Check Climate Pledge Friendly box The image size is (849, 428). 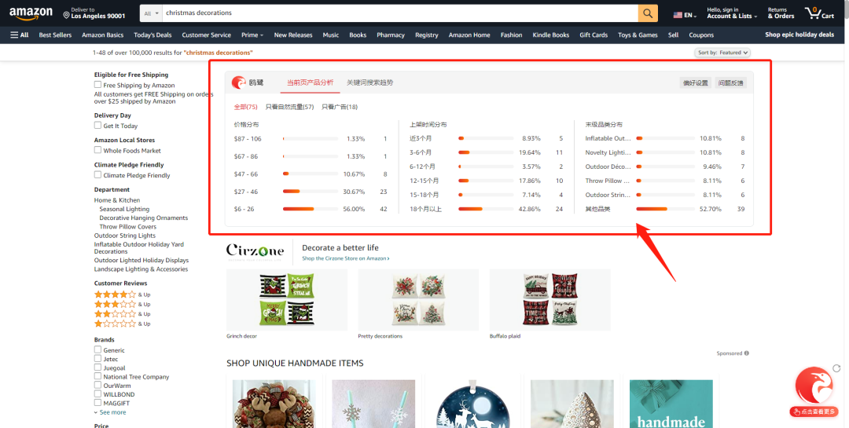pos(97,175)
